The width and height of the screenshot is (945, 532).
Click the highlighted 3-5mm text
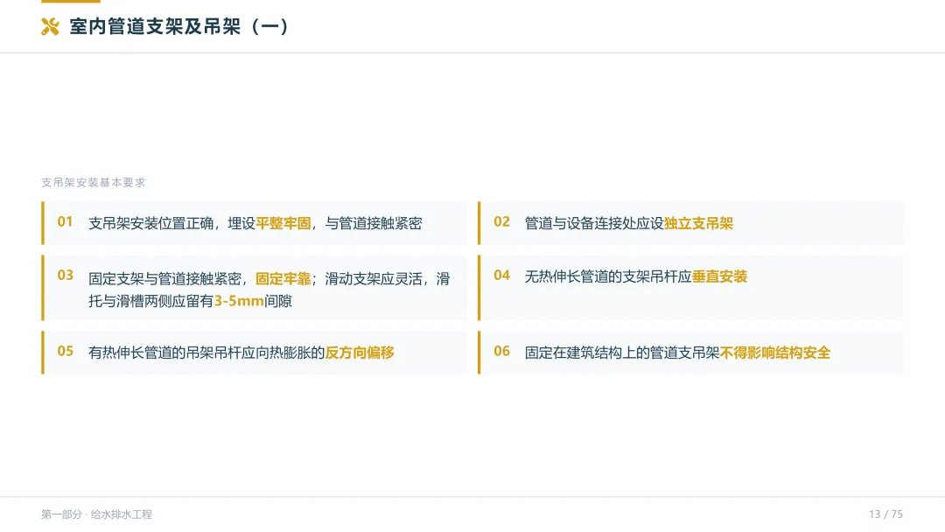[x=239, y=301]
